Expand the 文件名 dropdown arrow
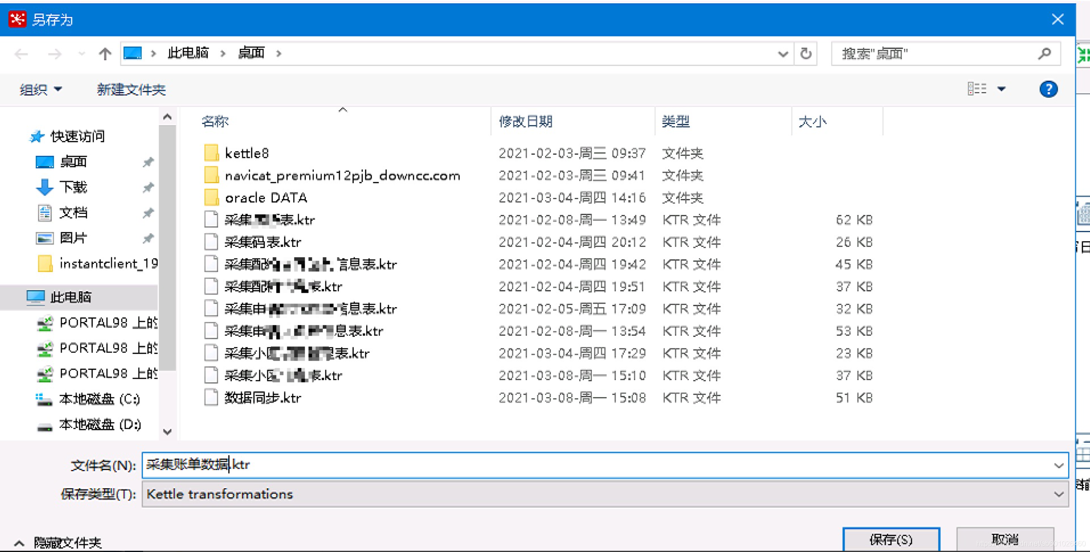 [x=1059, y=465]
